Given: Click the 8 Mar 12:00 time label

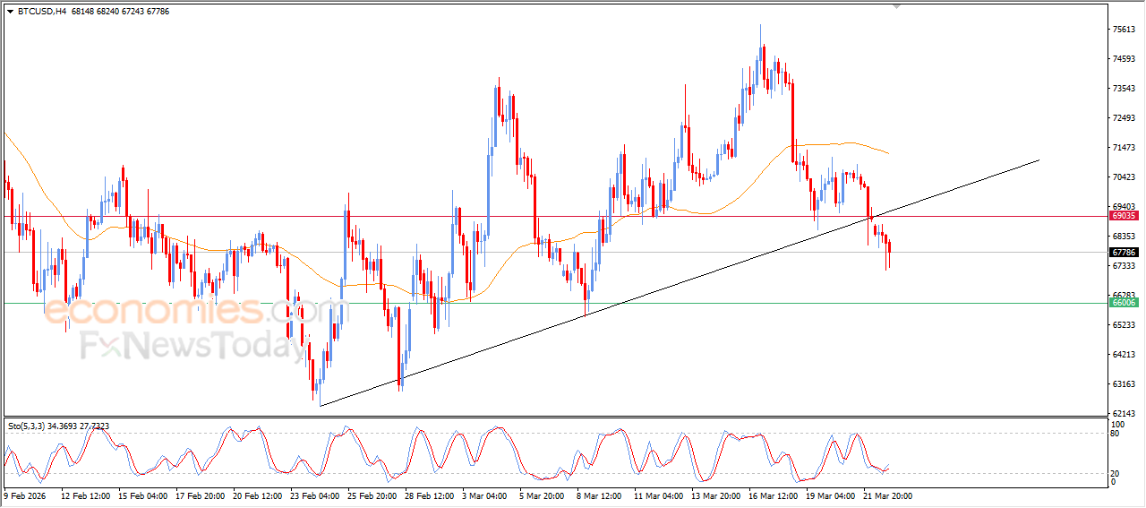Looking at the screenshot, I should pyautogui.click(x=599, y=495).
